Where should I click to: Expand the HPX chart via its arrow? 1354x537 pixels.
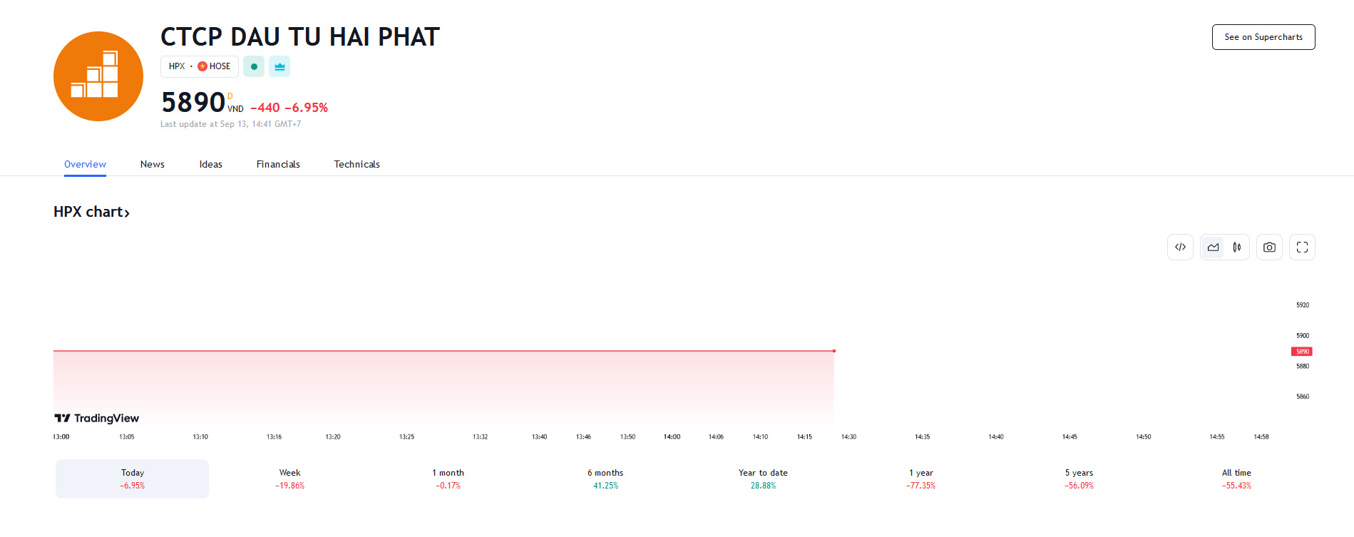[x=128, y=212]
